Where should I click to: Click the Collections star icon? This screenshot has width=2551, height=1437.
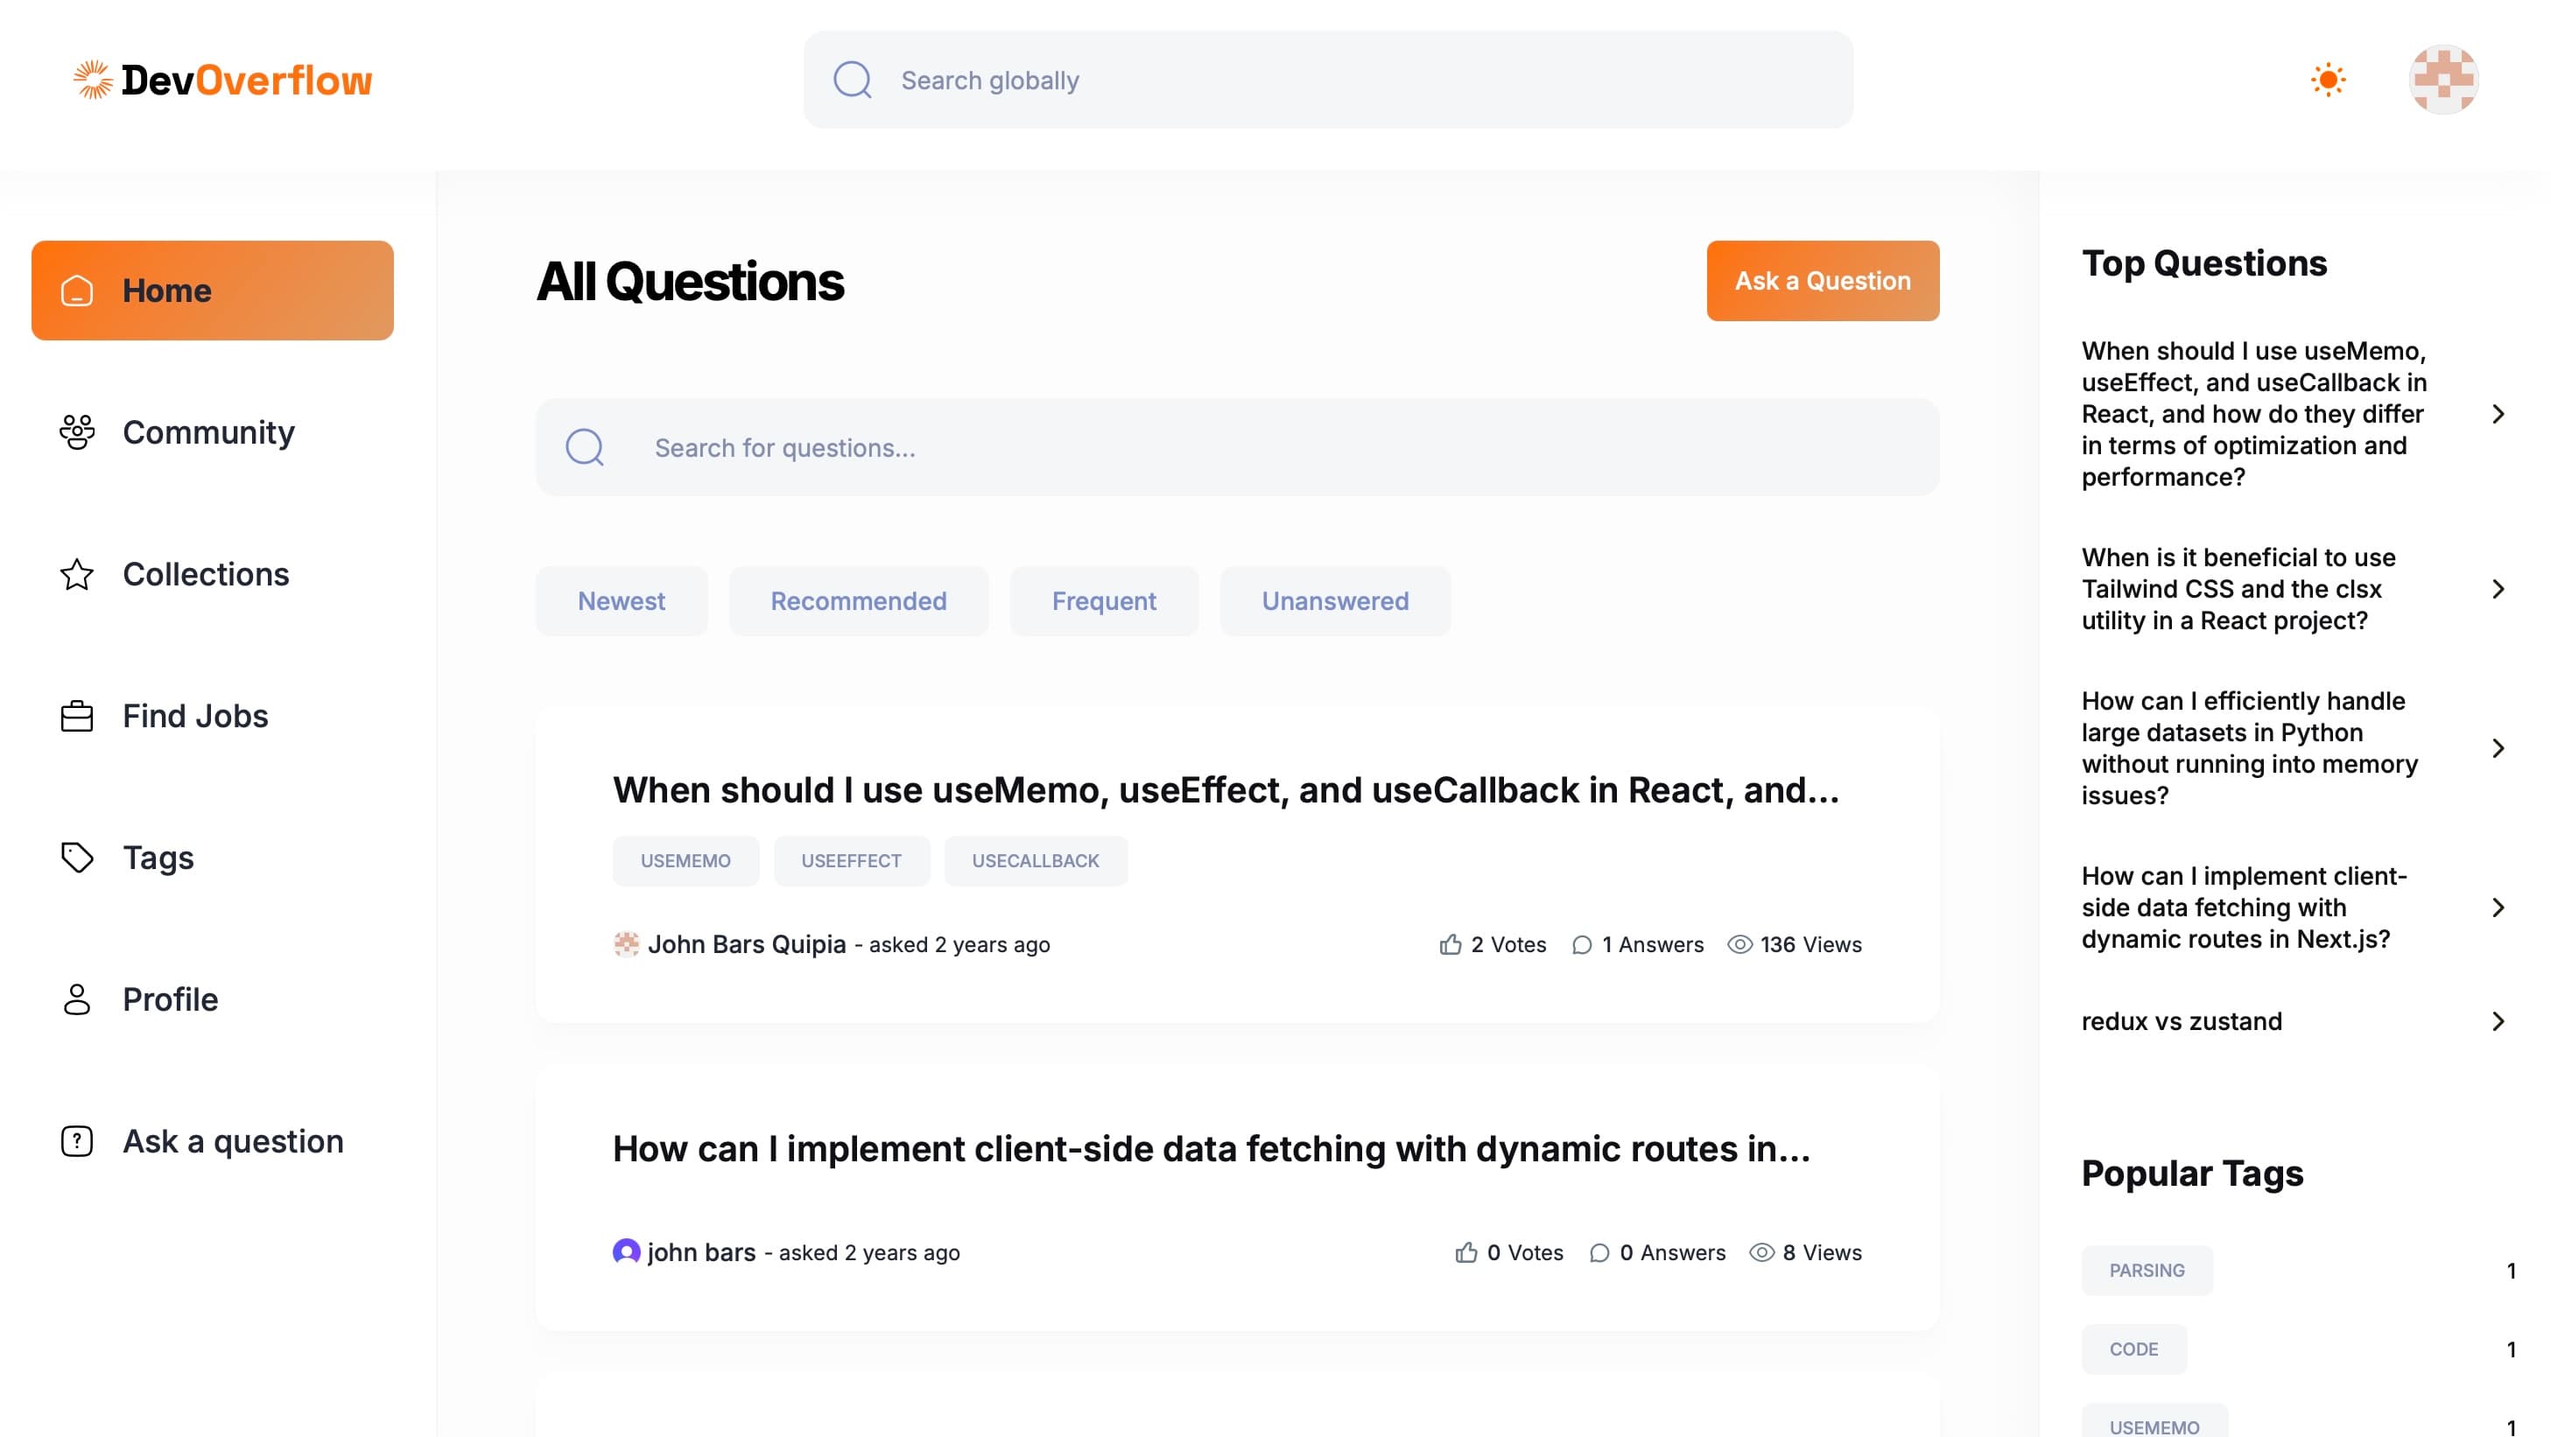pos(75,574)
